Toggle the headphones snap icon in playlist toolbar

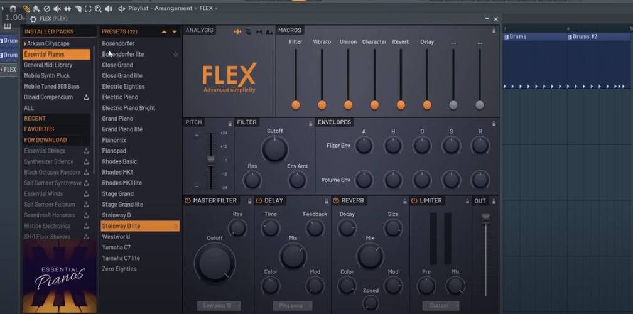coord(13,8)
